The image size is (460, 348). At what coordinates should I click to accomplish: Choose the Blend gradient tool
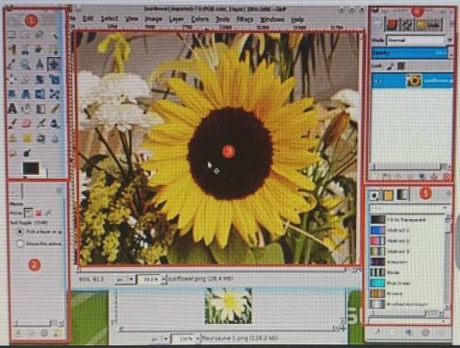(x=40, y=109)
